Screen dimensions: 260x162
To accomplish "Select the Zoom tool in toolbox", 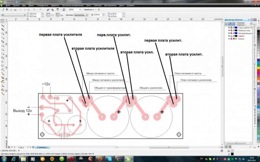I will 2,33.
